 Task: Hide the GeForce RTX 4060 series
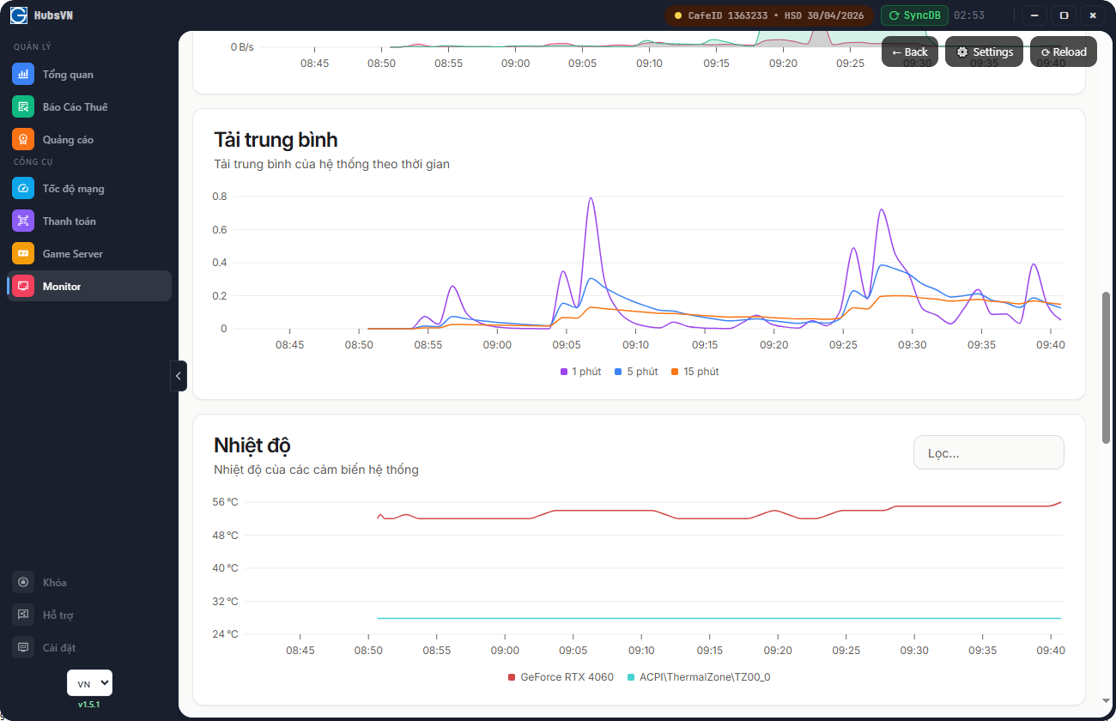click(x=561, y=677)
